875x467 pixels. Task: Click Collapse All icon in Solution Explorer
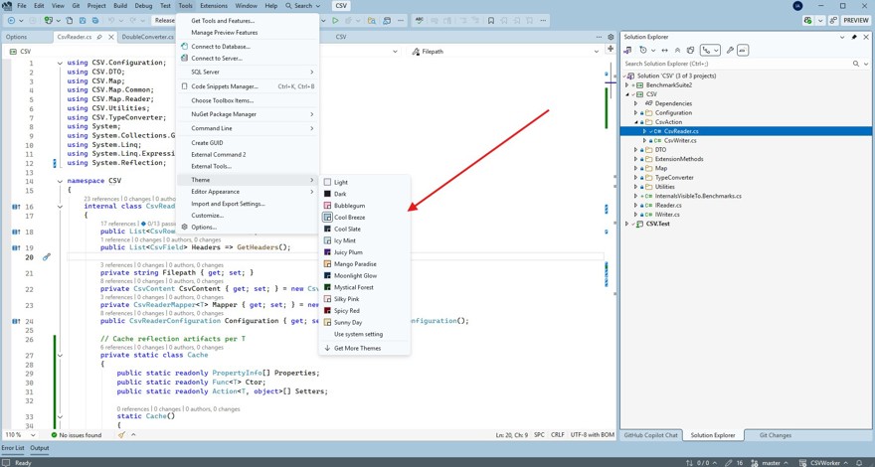tap(678, 50)
